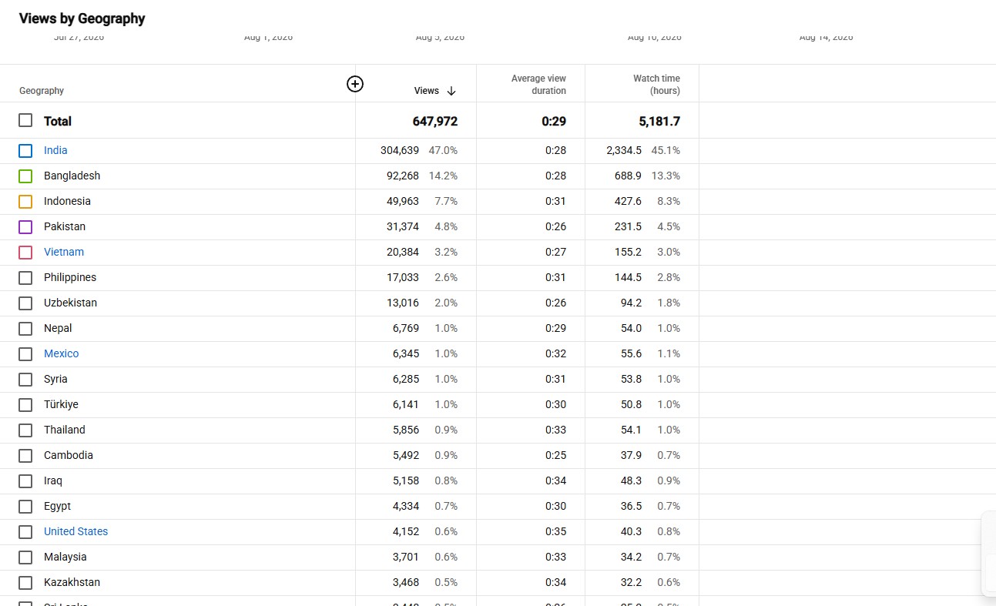This screenshot has height=606, width=996.
Task: Select the Philippines row checkbox
Action: click(x=25, y=278)
